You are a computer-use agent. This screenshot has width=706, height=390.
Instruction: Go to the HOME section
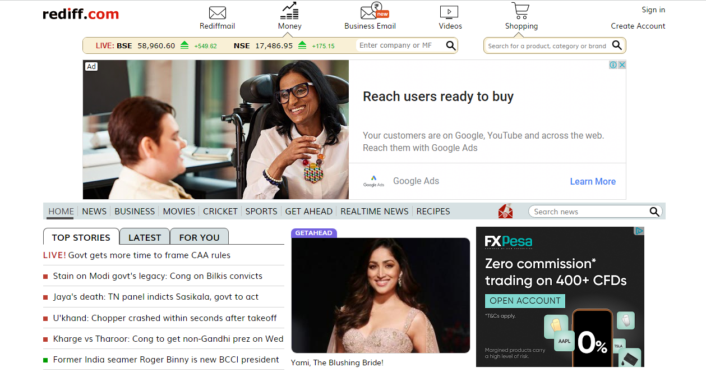click(61, 212)
